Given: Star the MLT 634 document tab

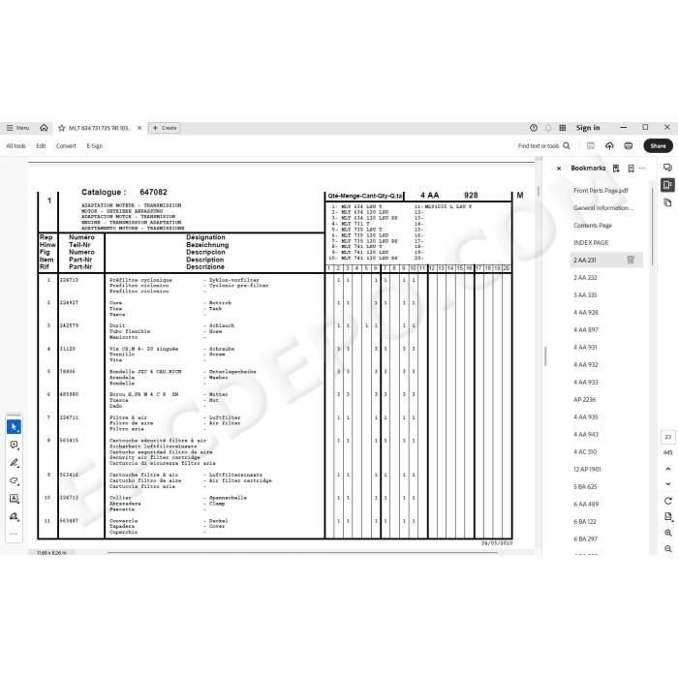Looking at the screenshot, I should pos(62,128).
